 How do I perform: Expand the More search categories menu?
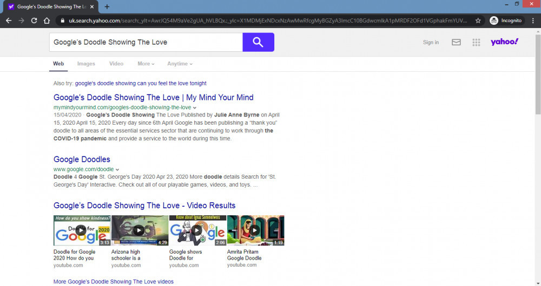click(146, 64)
